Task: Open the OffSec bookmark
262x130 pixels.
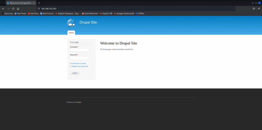Action: [140, 13]
